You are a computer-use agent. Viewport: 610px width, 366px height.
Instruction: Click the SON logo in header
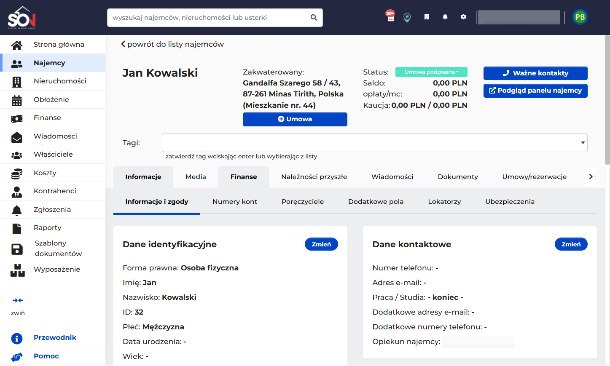22,17
